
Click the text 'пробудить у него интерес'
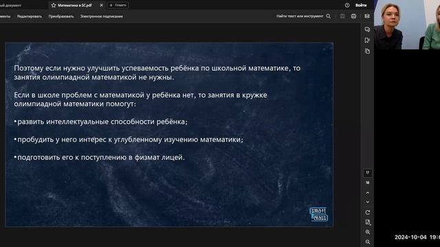(x=62, y=139)
